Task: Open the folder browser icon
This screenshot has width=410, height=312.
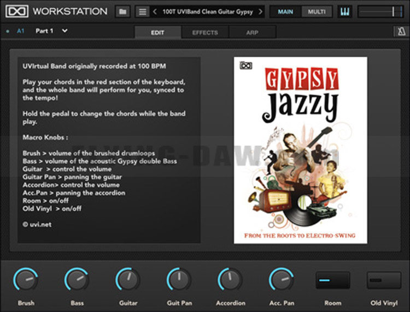Action: click(x=122, y=12)
